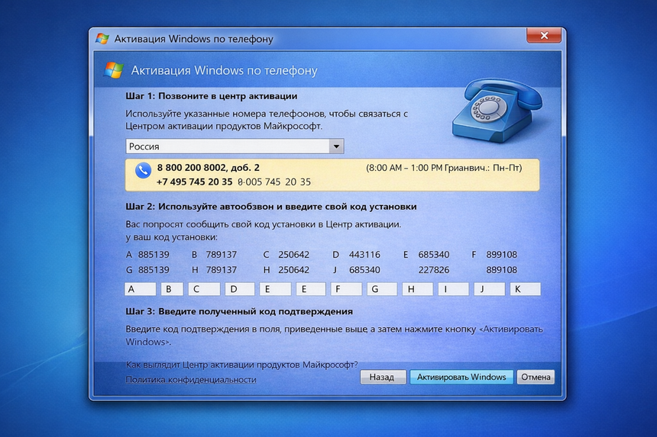657x437 pixels.
Task: Click installation code block C 250642
Action: (x=286, y=255)
